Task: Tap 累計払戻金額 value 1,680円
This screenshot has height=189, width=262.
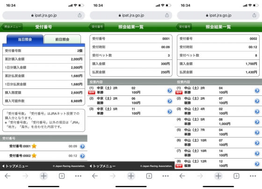Action: 77,76
